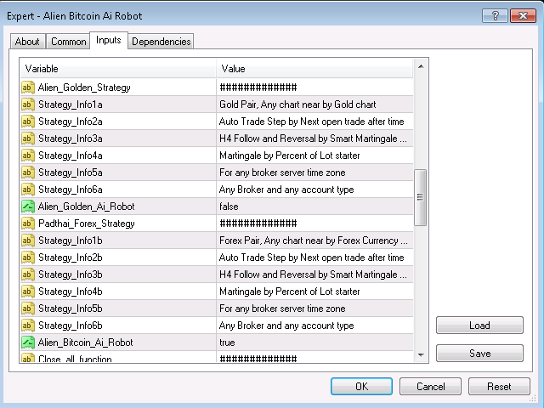Select the Alien_Bitcoin_Ai_Robot variable name

tap(85, 343)
